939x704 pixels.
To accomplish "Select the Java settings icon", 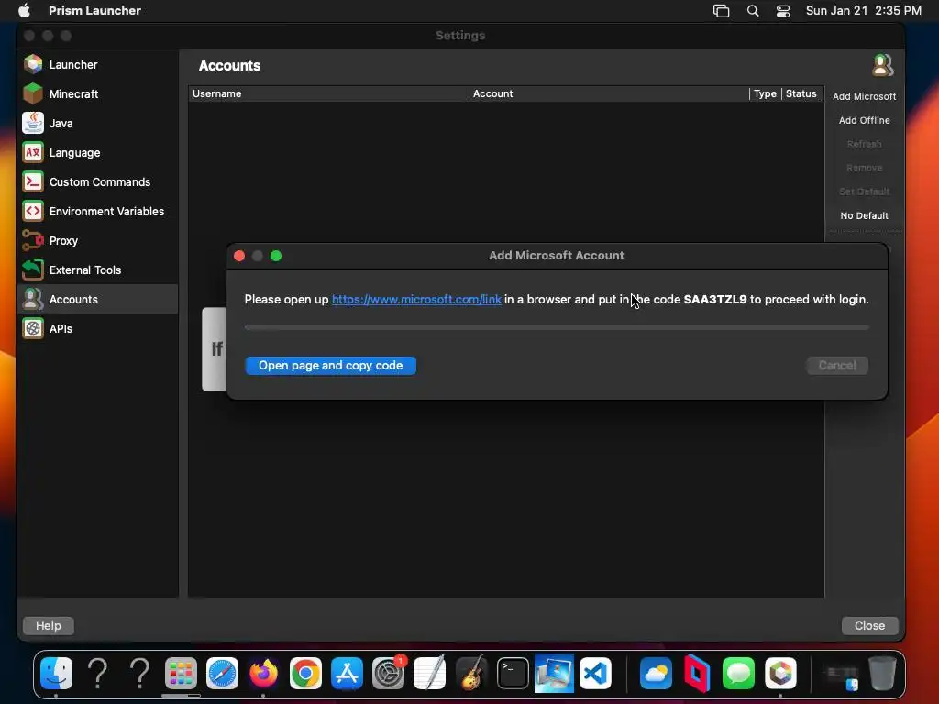I will coord(33,124).
